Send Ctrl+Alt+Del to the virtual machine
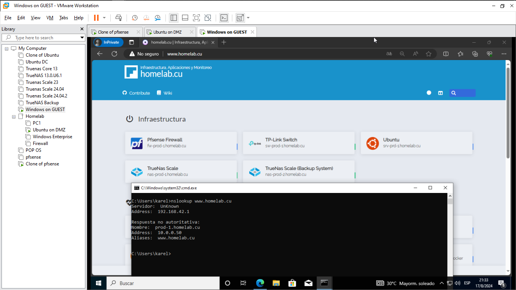This screenshot has height=290, width=516. click(x=119, y=18)
